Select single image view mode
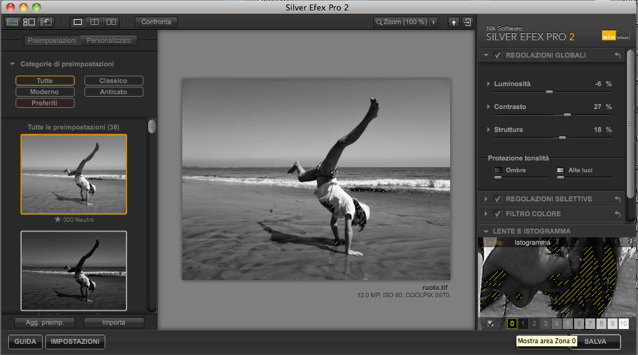638x355 pixels. point(78,22)
